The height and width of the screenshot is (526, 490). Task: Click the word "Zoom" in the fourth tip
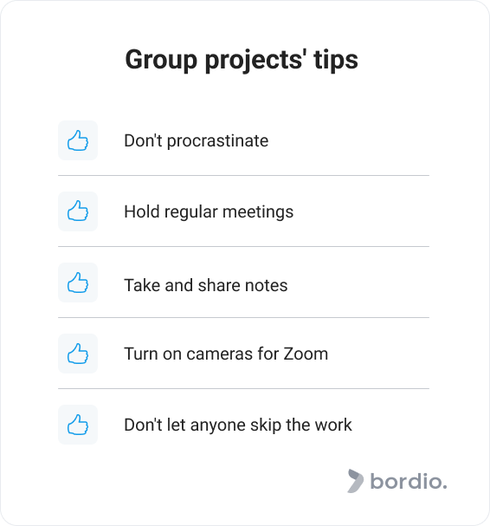coord(306,354)
